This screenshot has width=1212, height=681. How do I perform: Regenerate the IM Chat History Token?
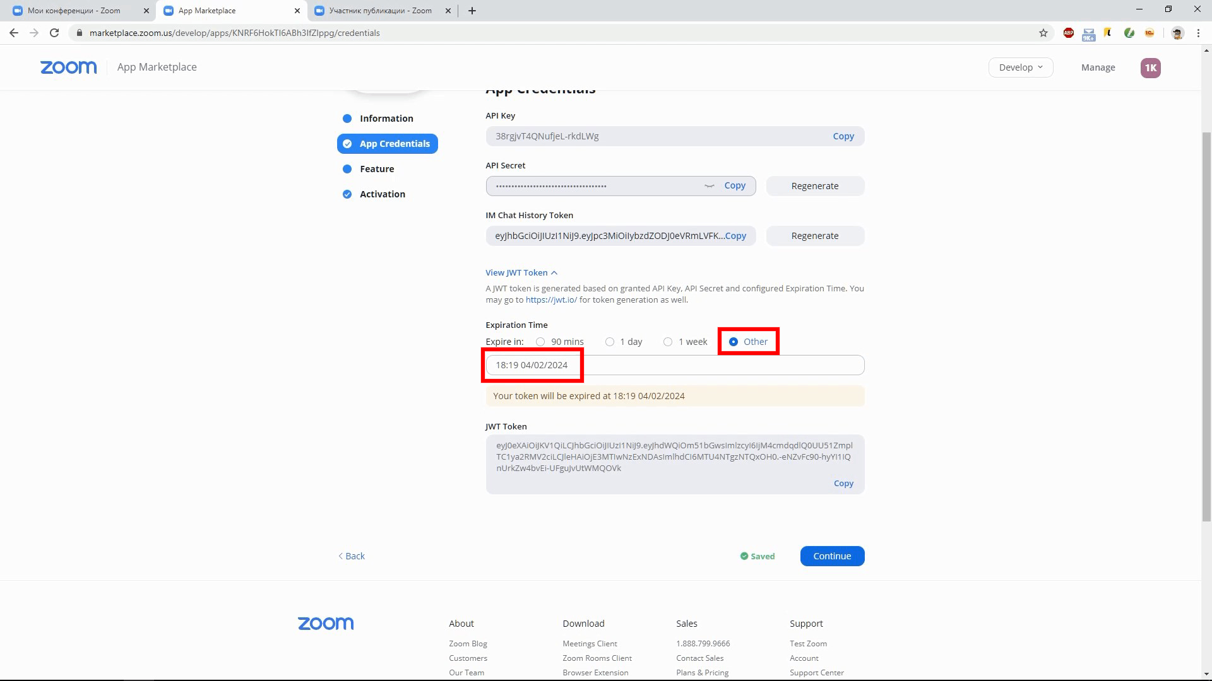pos(815,236)
